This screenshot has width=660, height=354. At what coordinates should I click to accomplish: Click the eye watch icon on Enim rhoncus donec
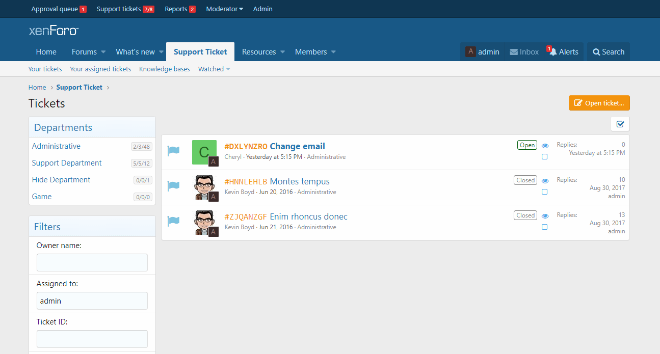click(x=545, y=216)
